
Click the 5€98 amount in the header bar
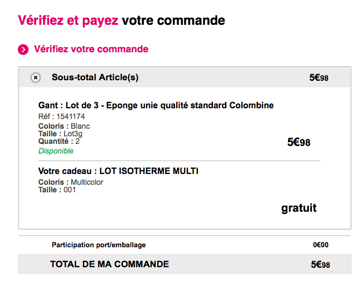(x=318, y=78)
